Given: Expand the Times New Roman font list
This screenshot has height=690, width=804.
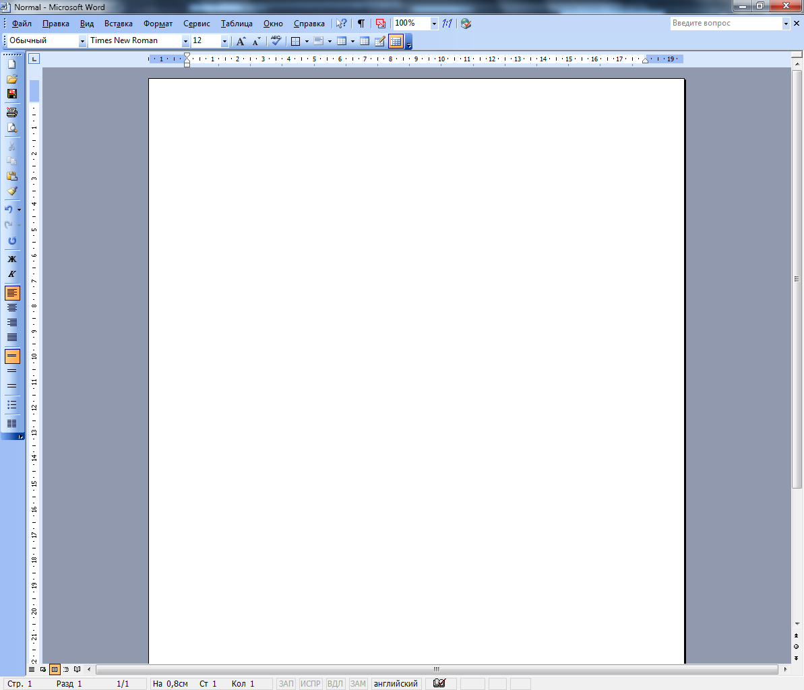Looking at the screenshot, I should pos(186,41).
